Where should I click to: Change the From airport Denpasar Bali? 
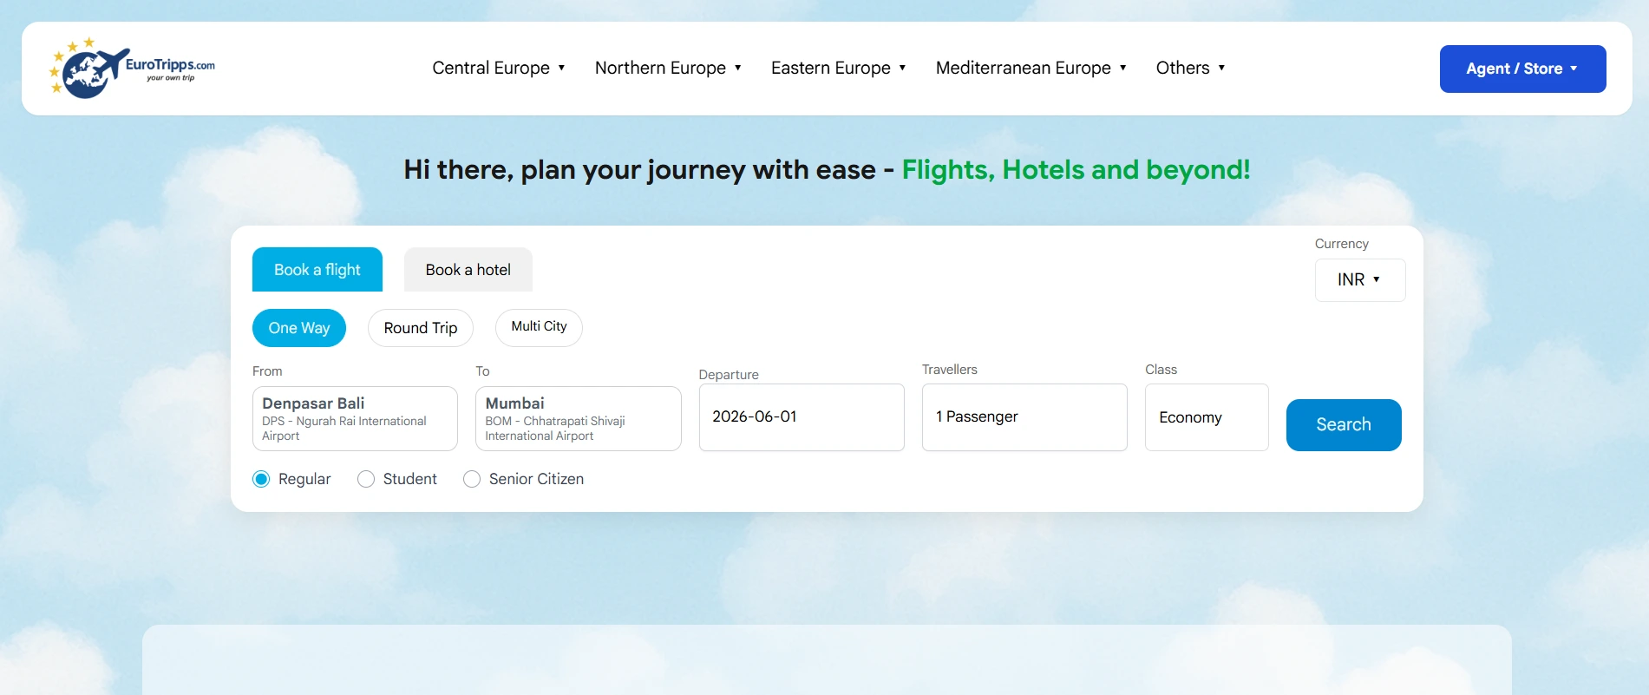point(355,418)
